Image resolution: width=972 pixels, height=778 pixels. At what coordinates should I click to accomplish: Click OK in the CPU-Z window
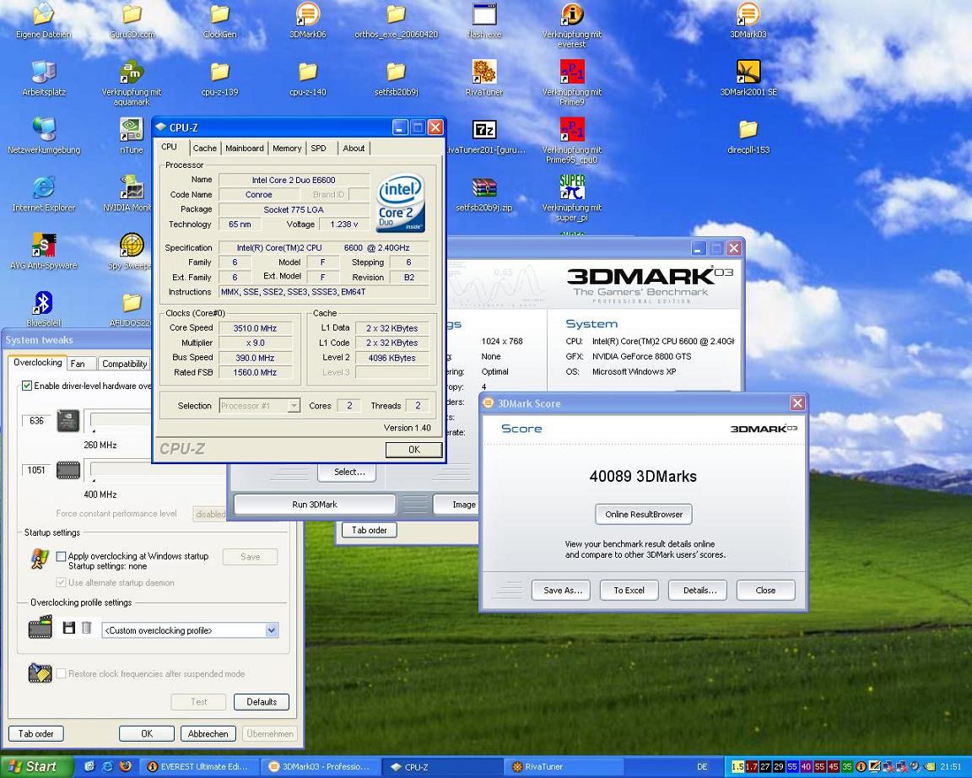[x=414, y=450]
